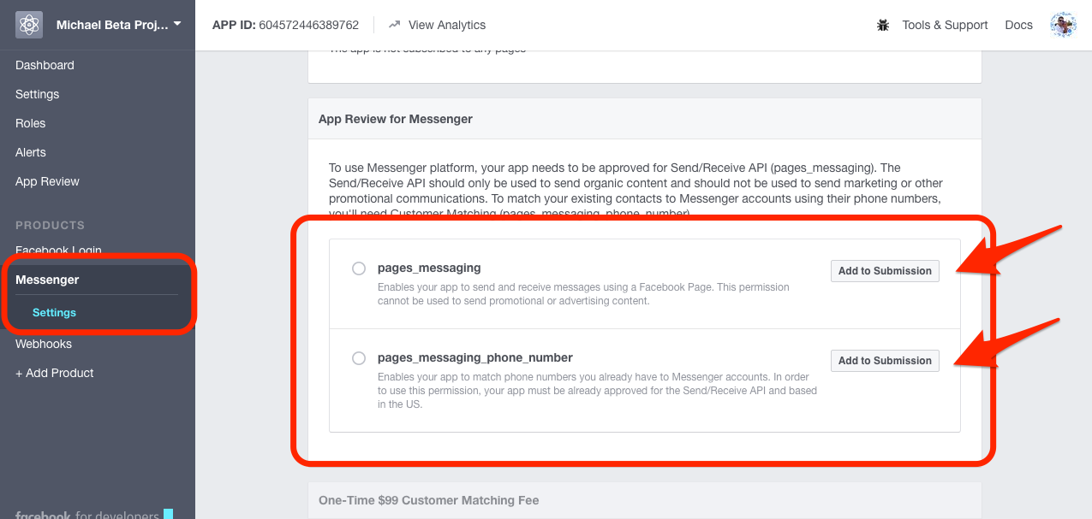Open Alerts in sidebar
Screen dimensions: 1092x519
tap(31, 152)
